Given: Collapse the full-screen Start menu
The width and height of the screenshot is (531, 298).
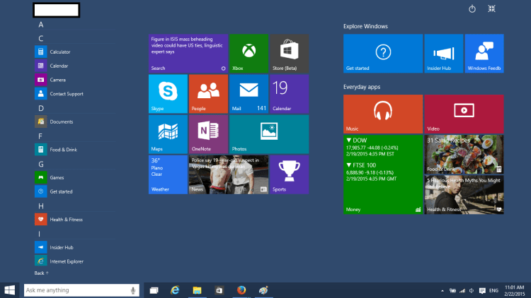Looking at the screenshot, I should (x=492, y=8).
